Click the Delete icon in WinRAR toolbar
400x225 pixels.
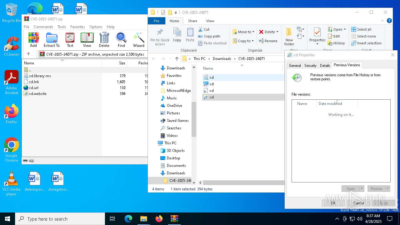click(x=104, y=40)
